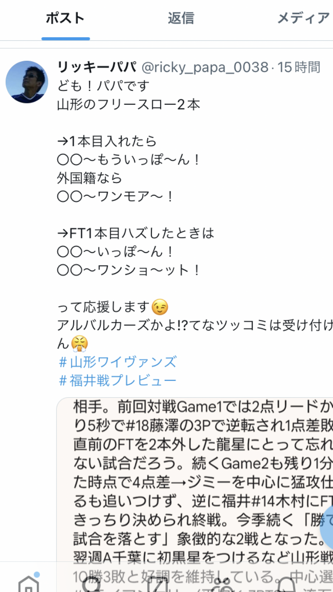Open post via 山形のフリースロー2本 line
This screenshot has width=333, height=592.
(129, 105)
